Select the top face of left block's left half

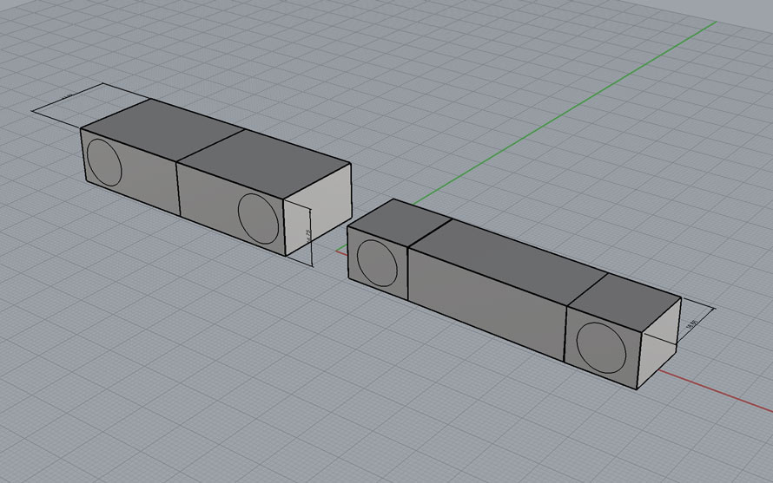(162, 129)
